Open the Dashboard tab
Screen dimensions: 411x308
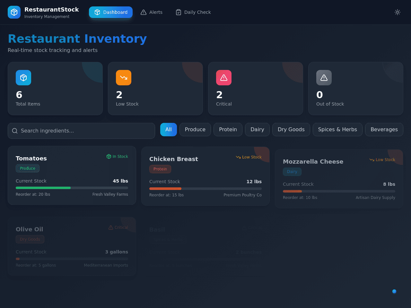(111, 12)
